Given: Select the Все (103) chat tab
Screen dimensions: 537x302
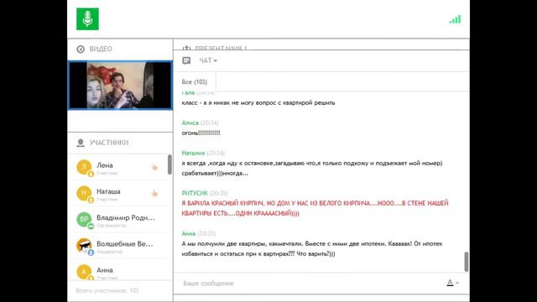Looking at the screenshot, I should [x=195, y=82].
